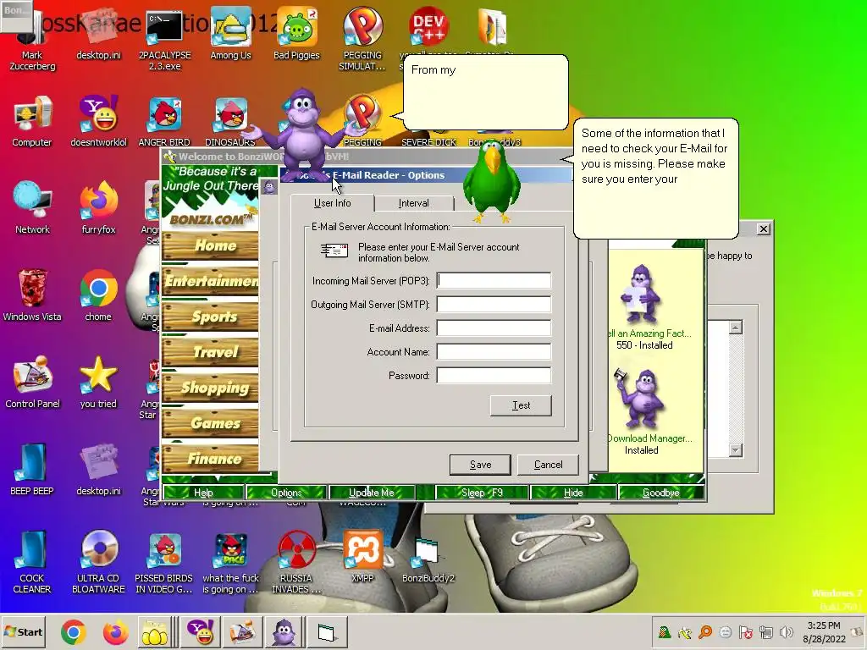Open the ANGER BIRD desktop icon
This screenshot has width=867, height=650.
164,120
